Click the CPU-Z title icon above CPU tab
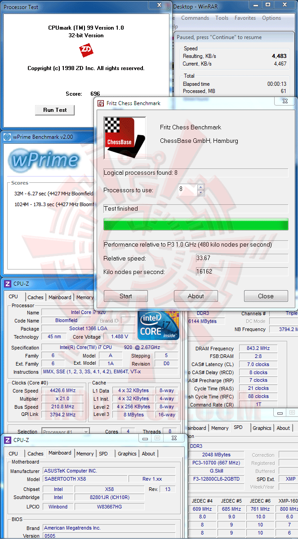 8,284
